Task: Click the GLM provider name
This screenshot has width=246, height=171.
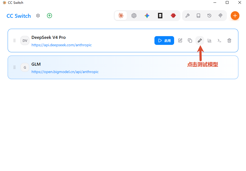Action: (36, 64)
